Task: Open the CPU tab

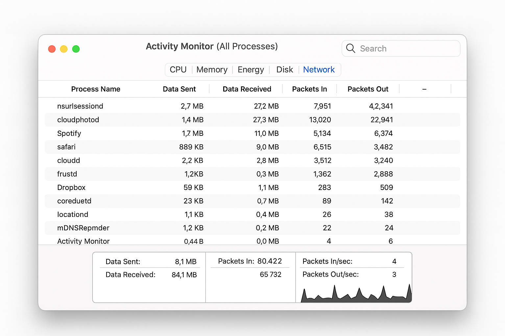Action: pyautogui.click(x=178, y=70)
